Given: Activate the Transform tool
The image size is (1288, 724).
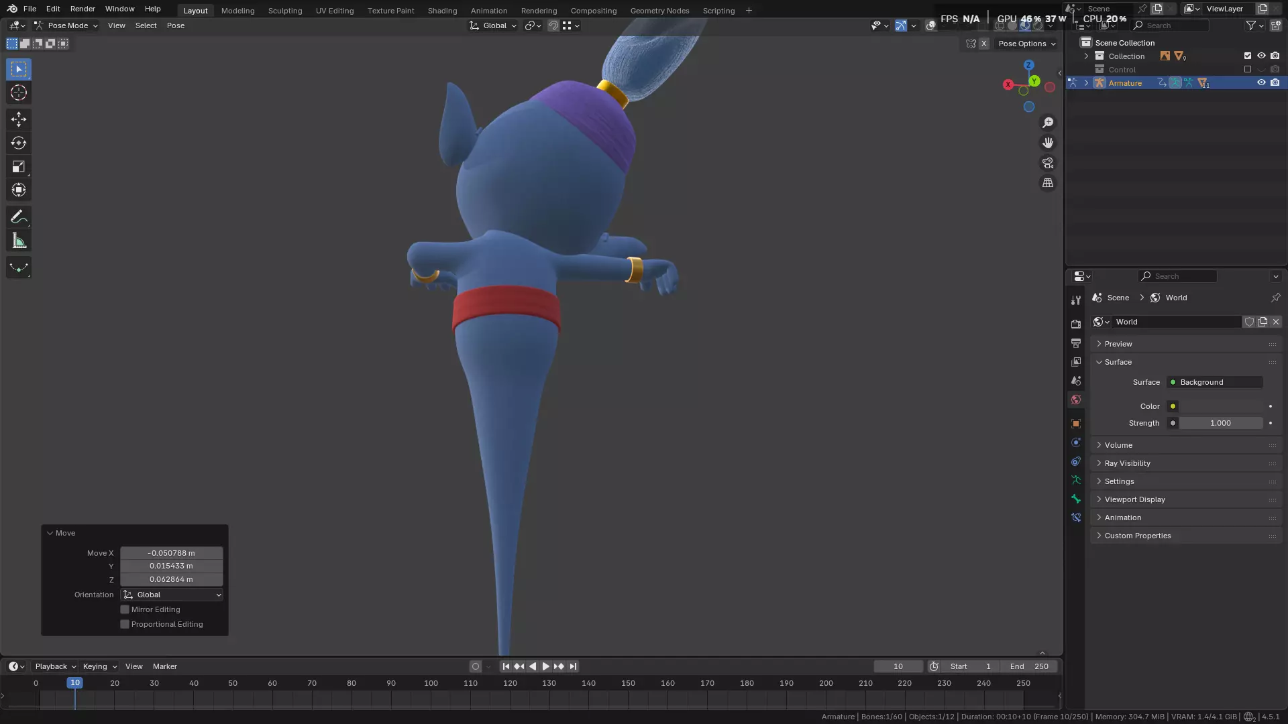Looking at the screenshot, I should coord(19,190).
